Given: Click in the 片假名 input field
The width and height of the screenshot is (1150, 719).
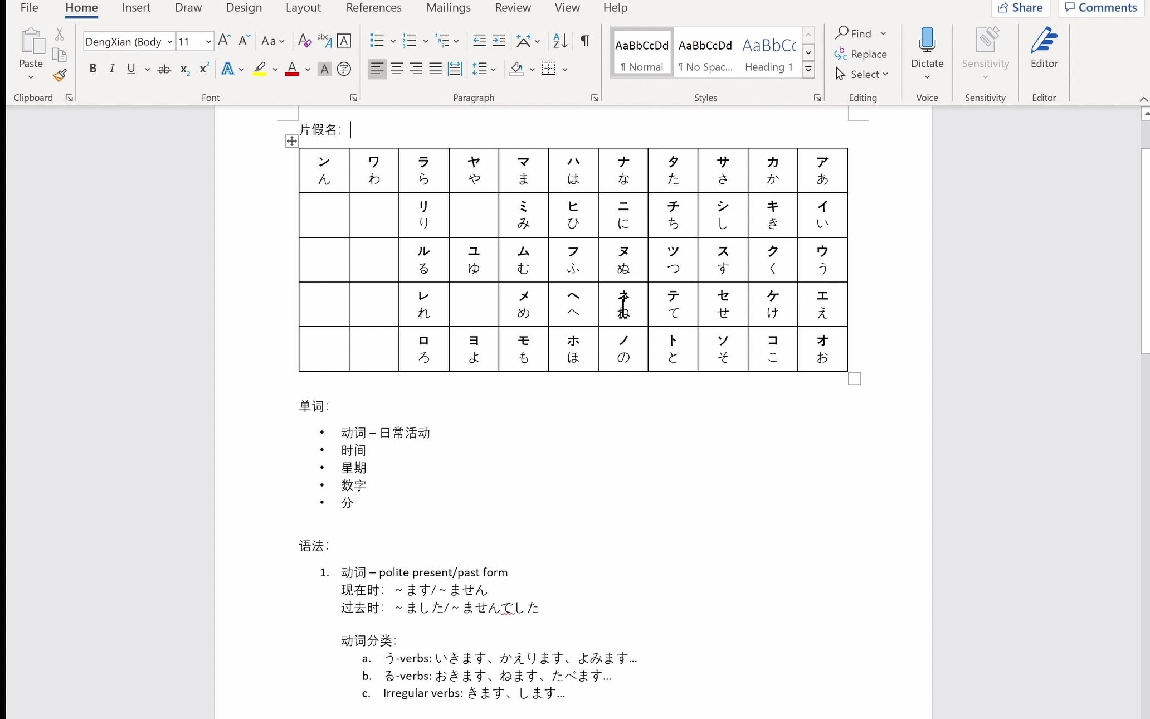Looking at the screenshot, I should point(351,129).
